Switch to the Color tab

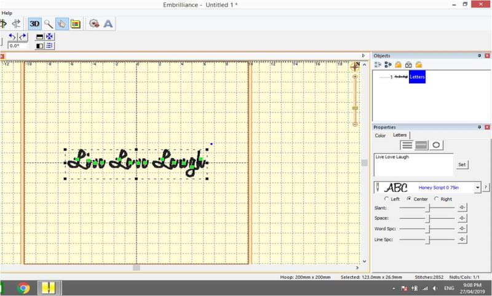point(380,135)
